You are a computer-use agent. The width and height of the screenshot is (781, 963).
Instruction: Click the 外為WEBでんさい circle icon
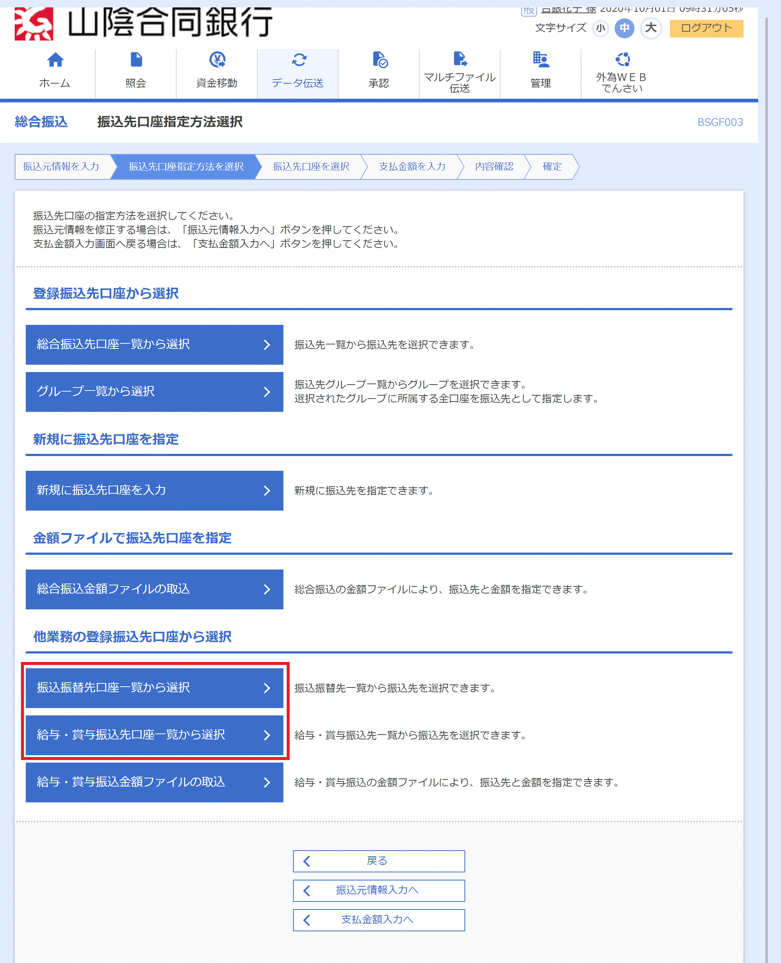click(x=622, y=59)
